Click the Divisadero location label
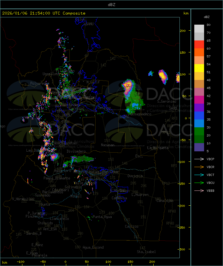 coord(76,151)
